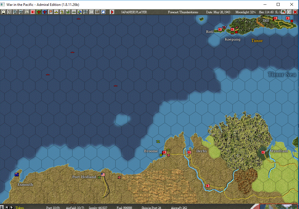Click the cloud weather toolbar icon

click(x=103, y=12)
